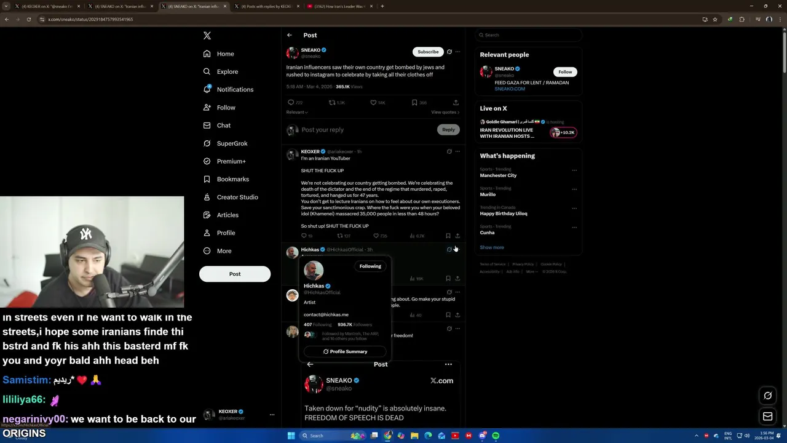Click the reply icon on SNEAKO's main post

(x=291, y=103)
